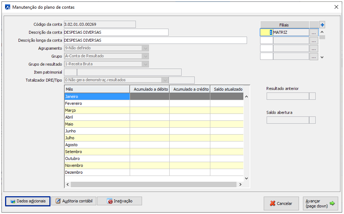Expand the Agrupamento dropdown
Viewport: 344px width, 214px height.
click(145, 48)
